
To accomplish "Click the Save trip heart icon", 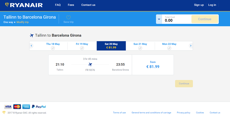I will point(68,17).
